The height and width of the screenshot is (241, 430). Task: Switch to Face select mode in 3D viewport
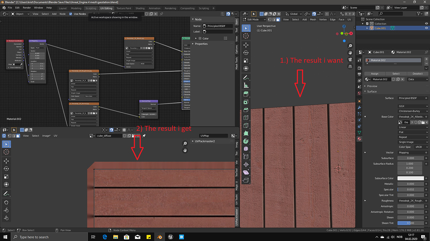click(278, 19)
